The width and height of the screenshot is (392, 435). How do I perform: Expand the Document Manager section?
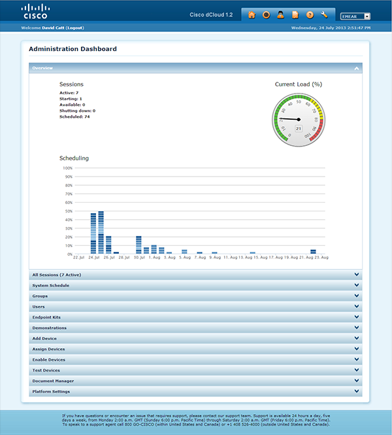coord(195,381)
